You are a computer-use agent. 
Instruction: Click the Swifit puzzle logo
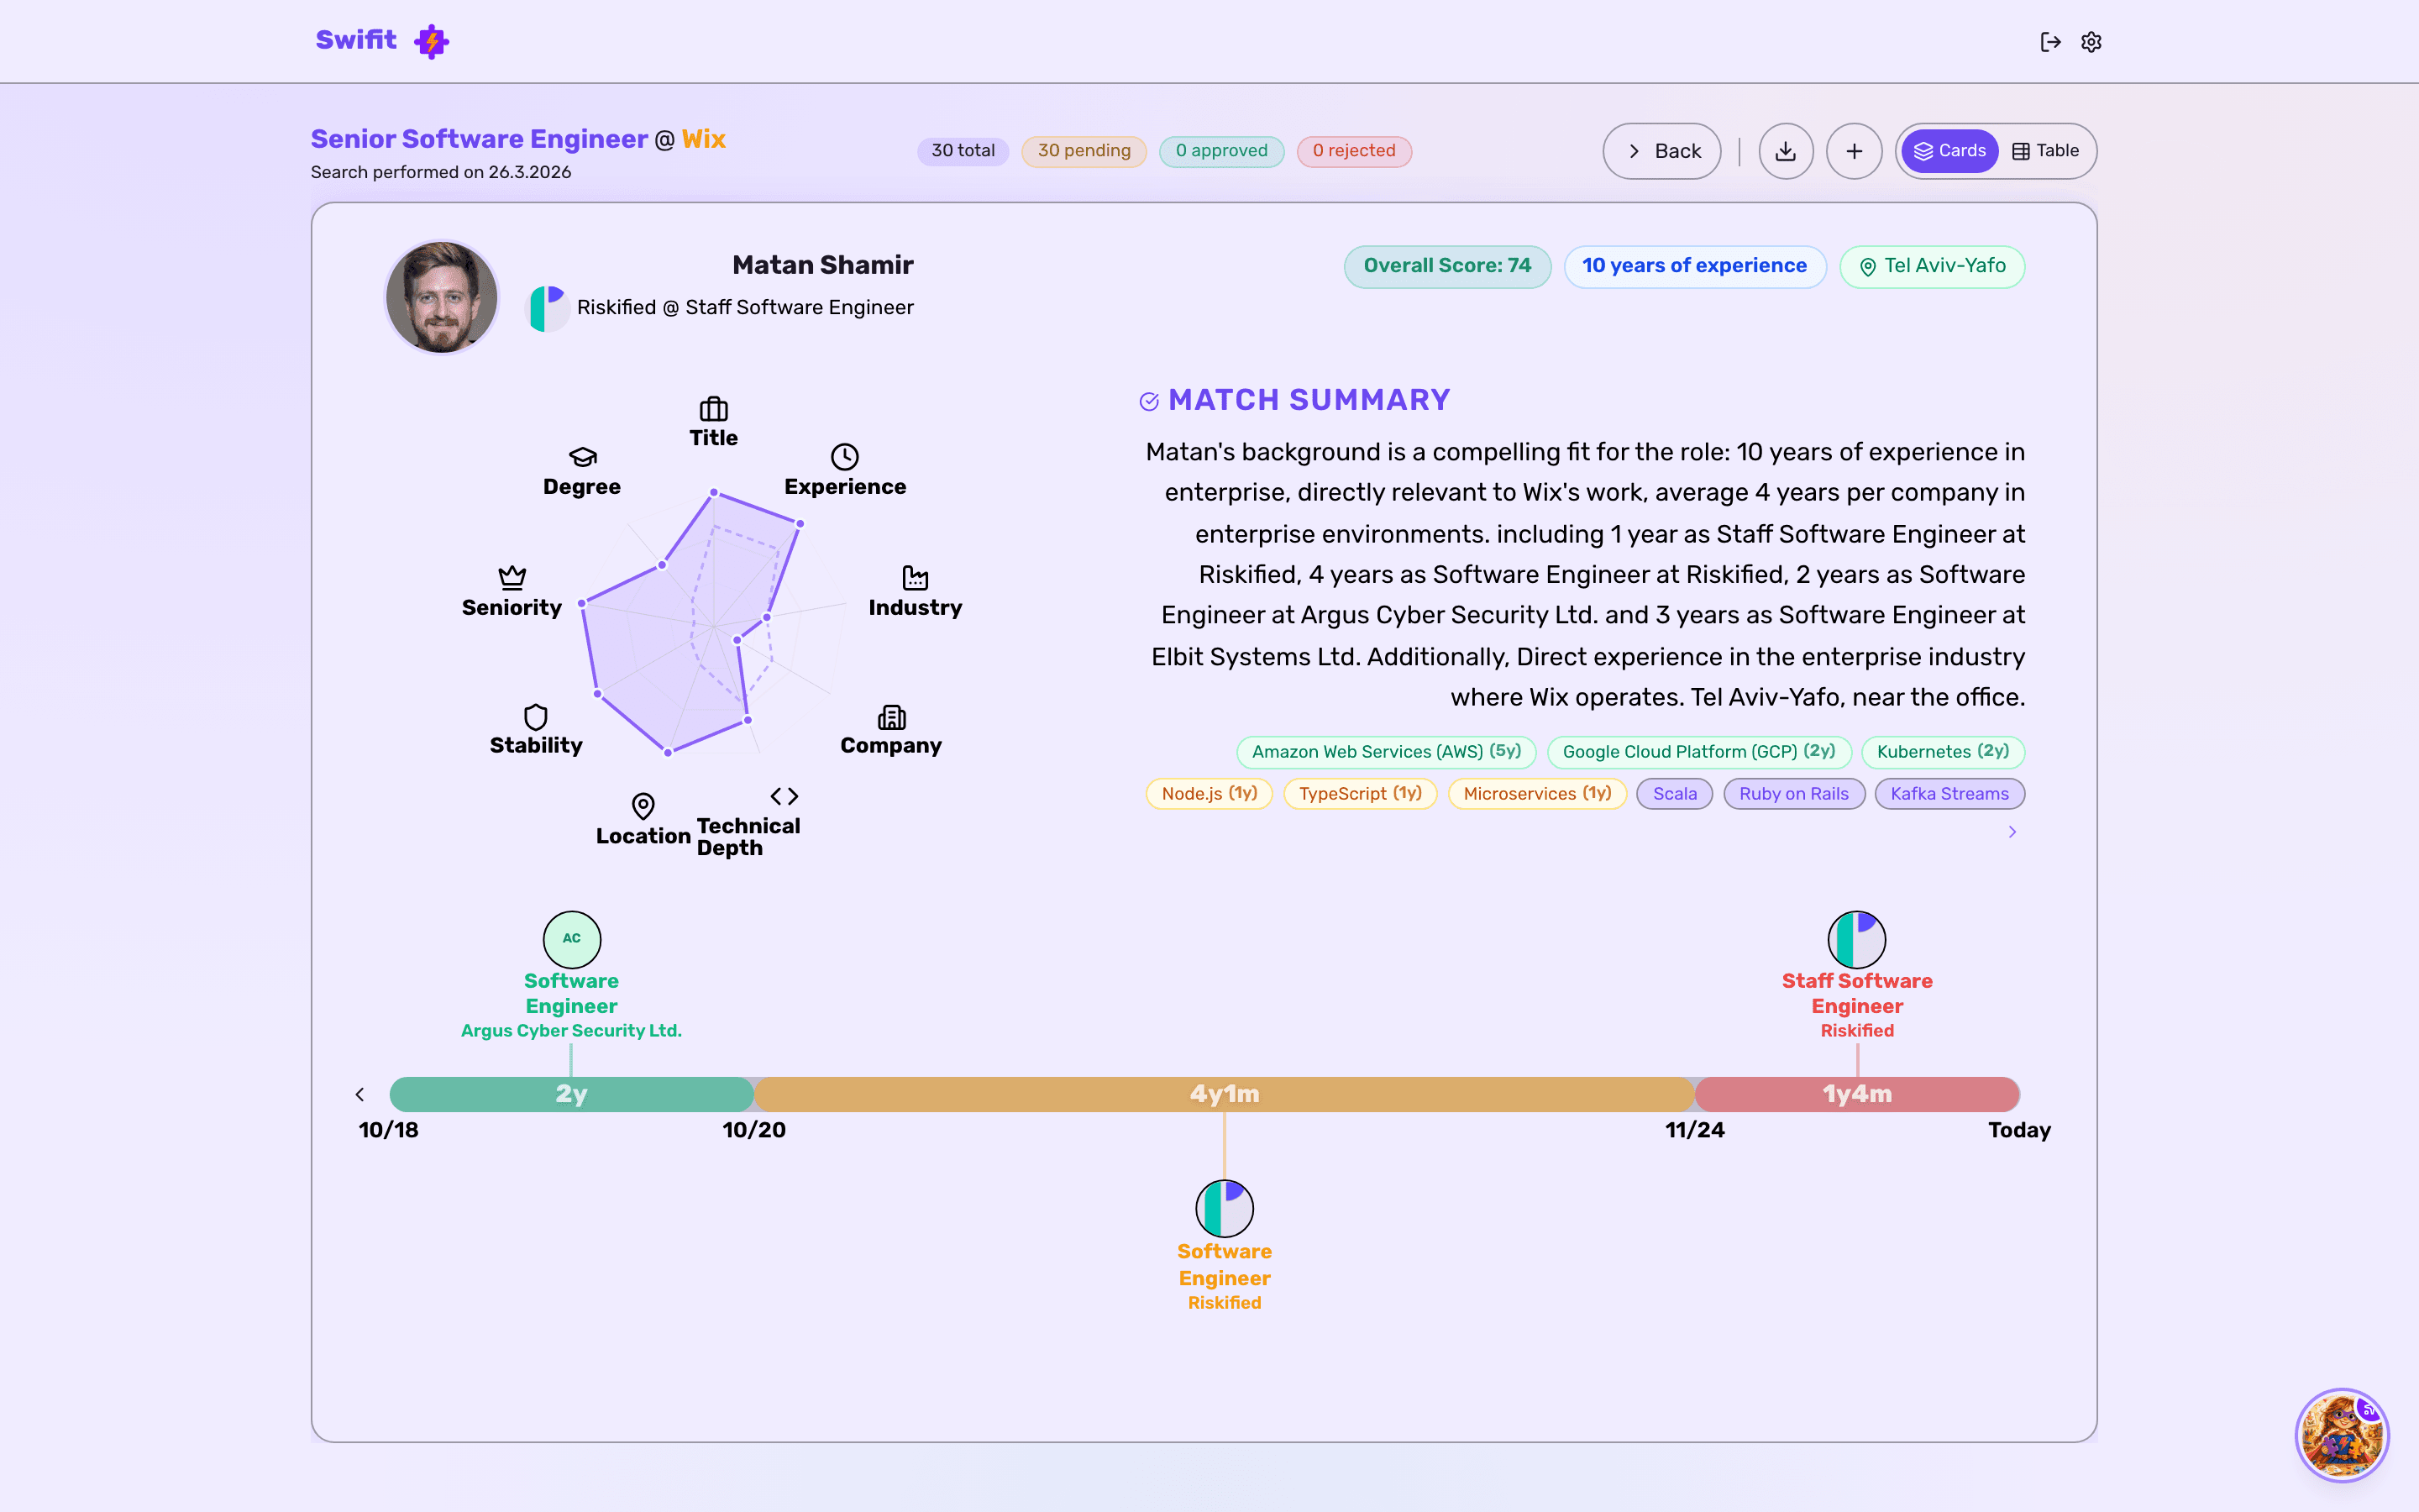[432, 41]
